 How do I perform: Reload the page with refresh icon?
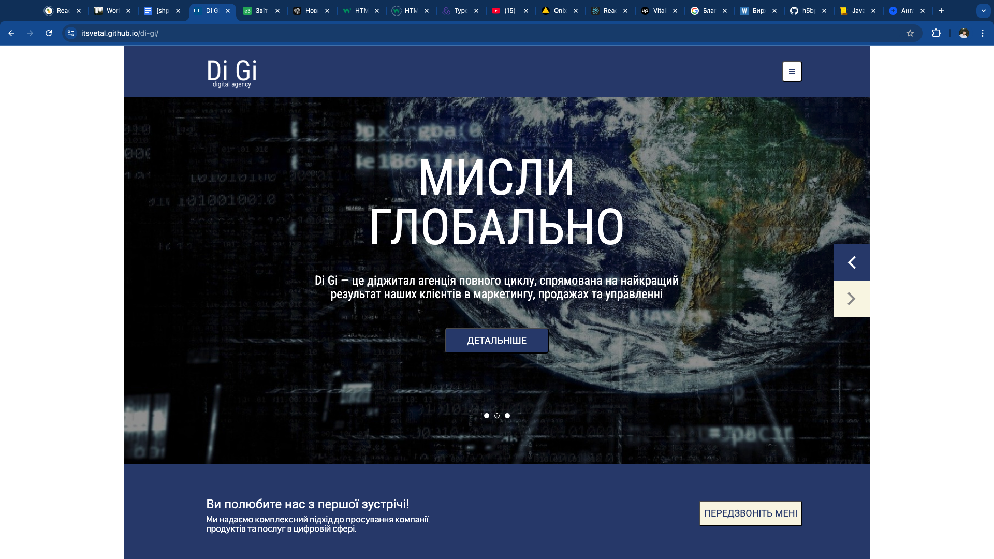[49, 33]
